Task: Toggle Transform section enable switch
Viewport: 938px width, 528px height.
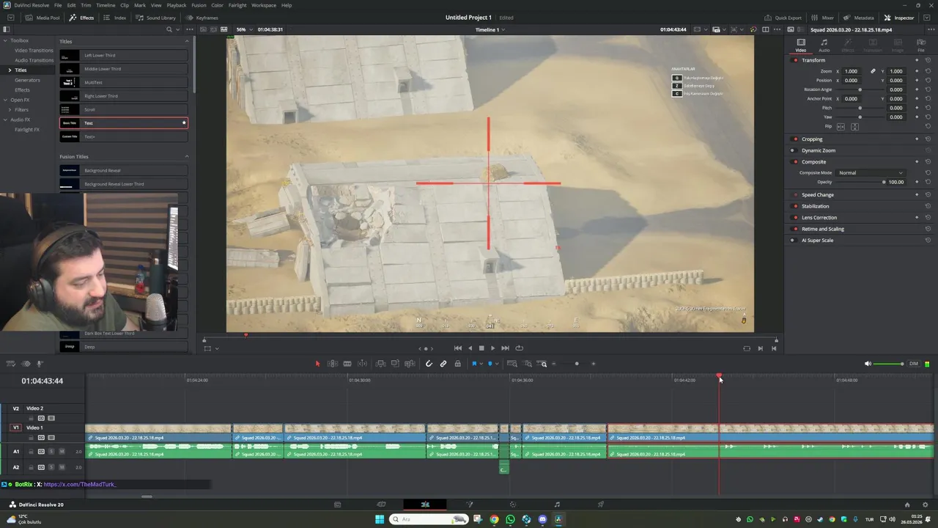Action: 795,60
